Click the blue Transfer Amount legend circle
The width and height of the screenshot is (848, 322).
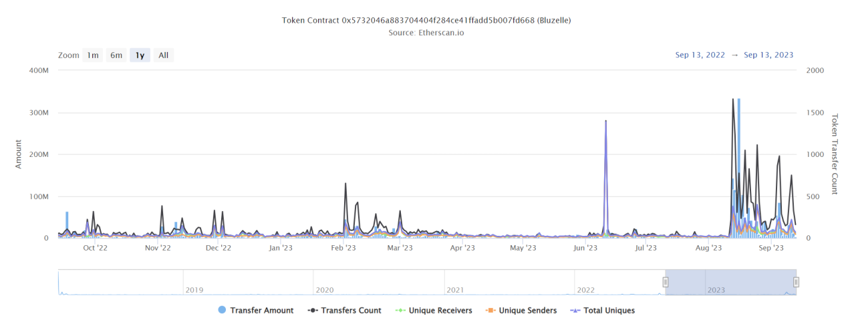(222, 311)
